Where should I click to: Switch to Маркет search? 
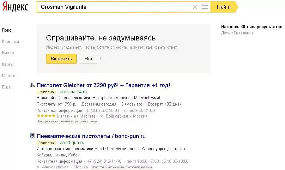(9, 76)
